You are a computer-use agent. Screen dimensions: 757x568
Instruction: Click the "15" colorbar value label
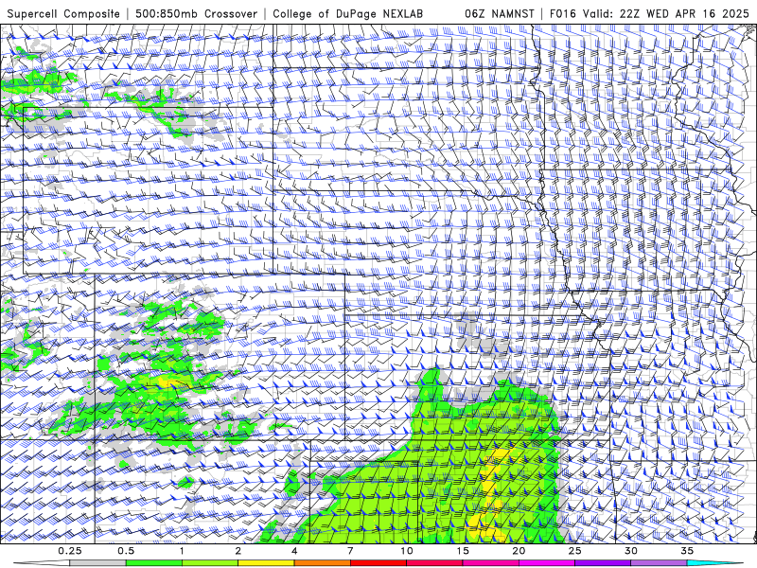(463, 551)
